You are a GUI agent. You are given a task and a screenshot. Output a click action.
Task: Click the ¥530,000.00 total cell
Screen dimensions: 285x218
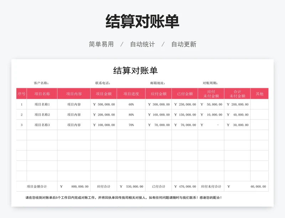click(x=131, y=186)
